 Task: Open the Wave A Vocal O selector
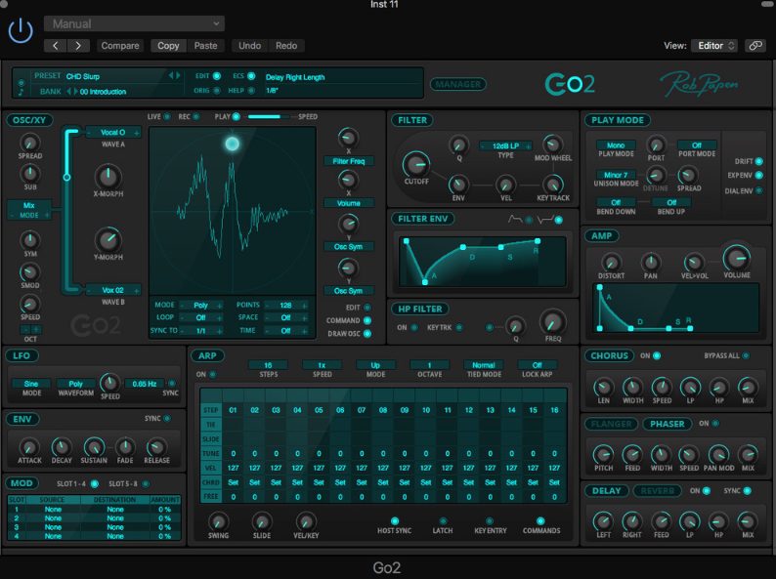(112, 133)
